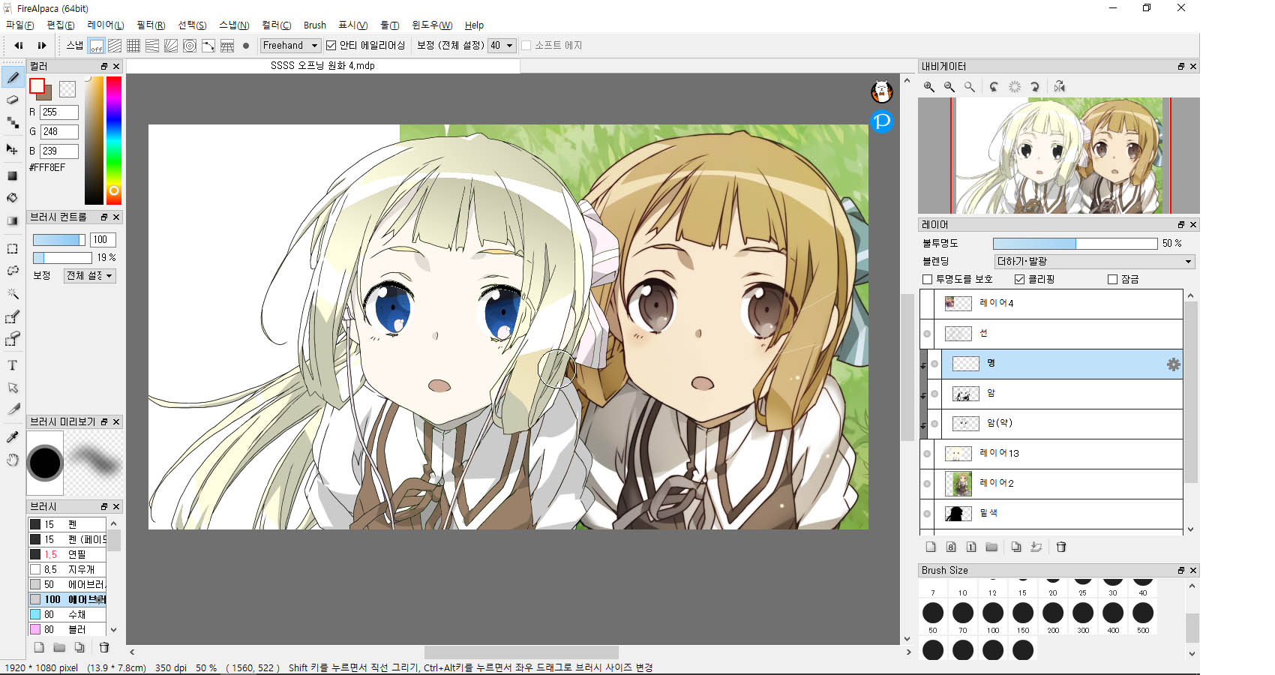Enable the 투명도를 보호 checkbox

point(928,279)
